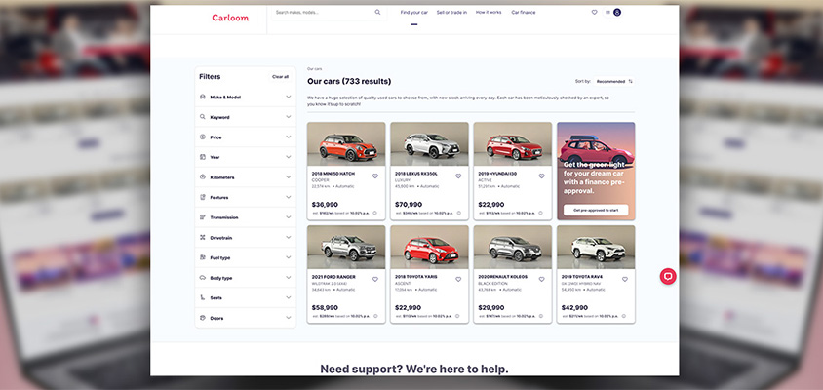Open the red chat support bubble
Viewport: 823px width, 390px height.
coord(668,276)
